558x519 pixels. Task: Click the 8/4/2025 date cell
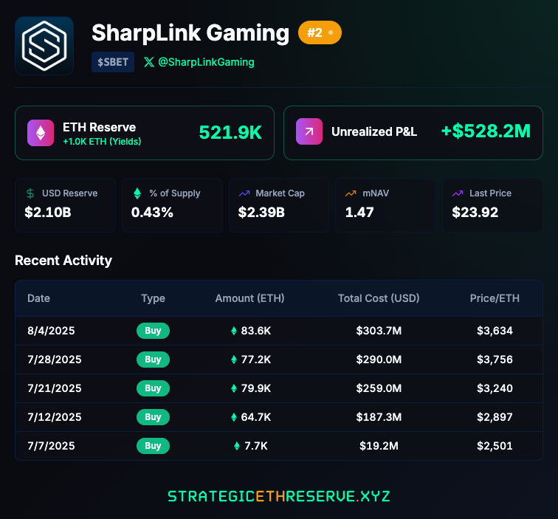click(51, 331)
